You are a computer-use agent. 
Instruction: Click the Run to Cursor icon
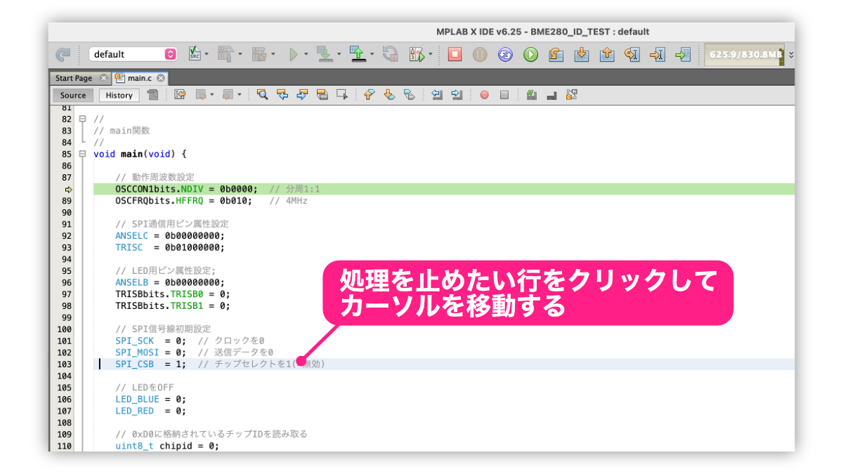[632, 54]
